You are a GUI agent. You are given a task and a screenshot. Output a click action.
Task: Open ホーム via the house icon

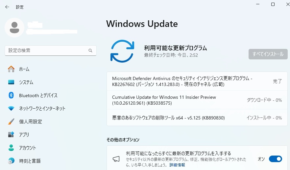point(11,69)
